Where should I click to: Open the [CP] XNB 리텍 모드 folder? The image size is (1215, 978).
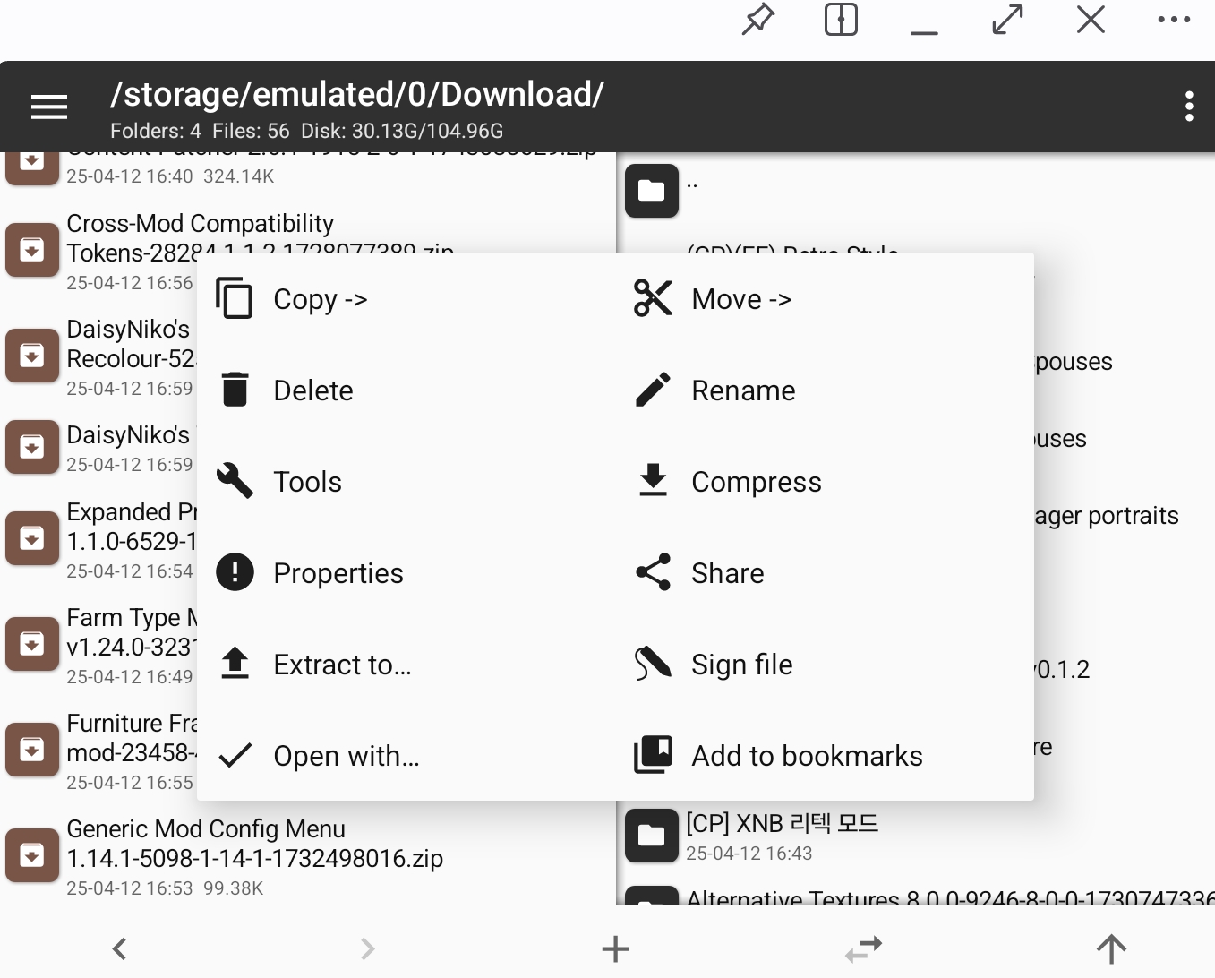(916, 836)
